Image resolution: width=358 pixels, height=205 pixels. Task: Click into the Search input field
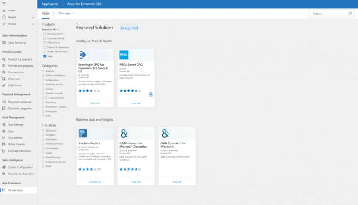point(328,14)
